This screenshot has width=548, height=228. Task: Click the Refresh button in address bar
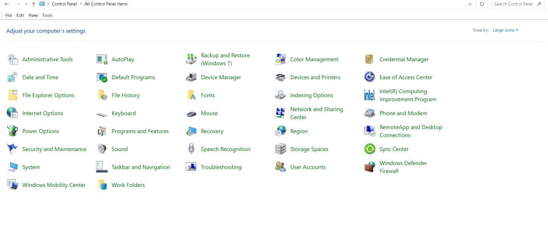tap(482, 4)
